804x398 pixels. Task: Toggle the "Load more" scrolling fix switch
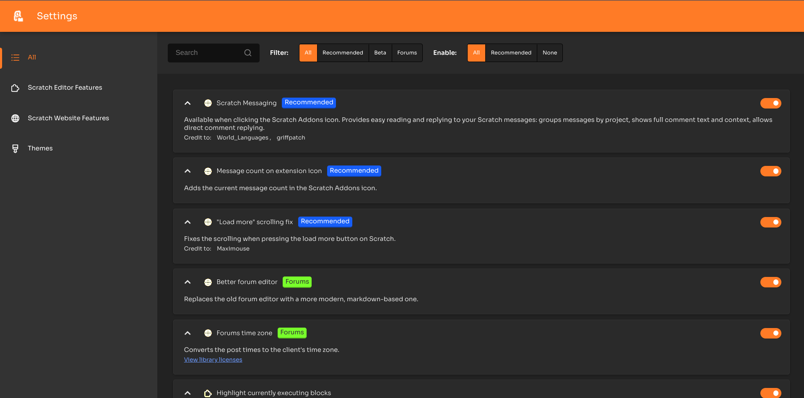click(770, 222)
